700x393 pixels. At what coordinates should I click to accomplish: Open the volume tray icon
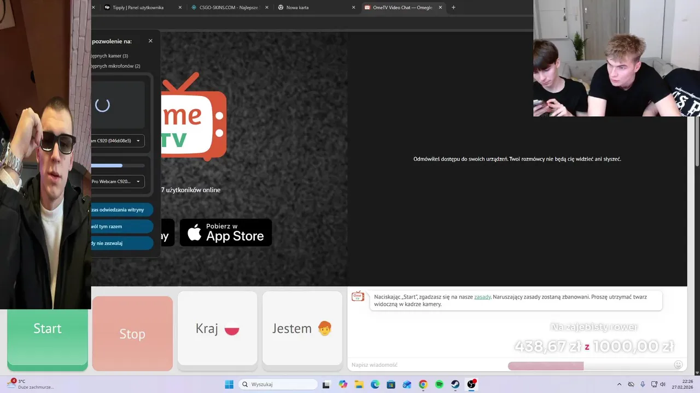[663, 384]
